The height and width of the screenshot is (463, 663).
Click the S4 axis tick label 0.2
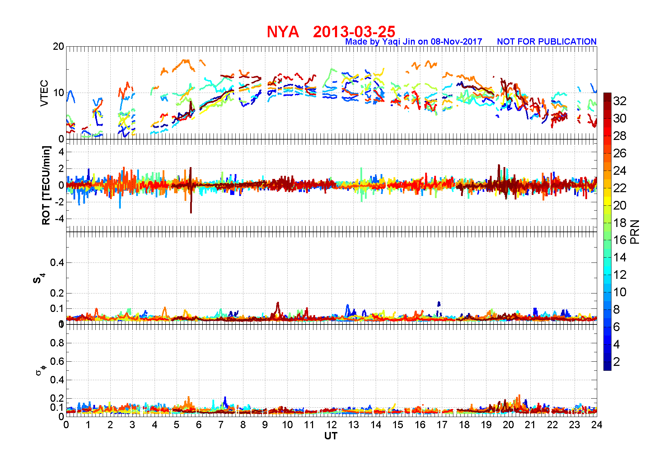click(57, 293)
